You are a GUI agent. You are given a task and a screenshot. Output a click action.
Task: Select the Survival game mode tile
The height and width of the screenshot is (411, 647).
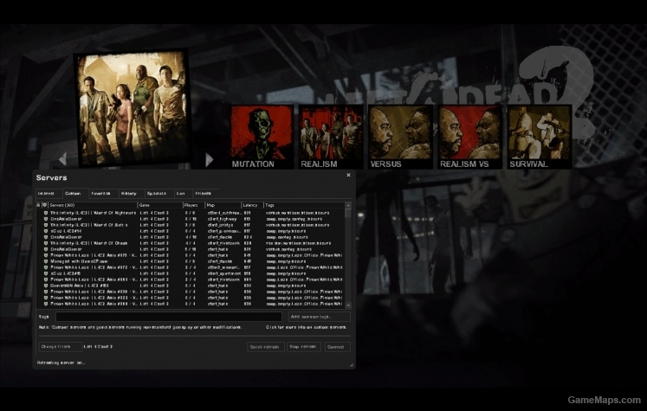click(x=540, y=137)
